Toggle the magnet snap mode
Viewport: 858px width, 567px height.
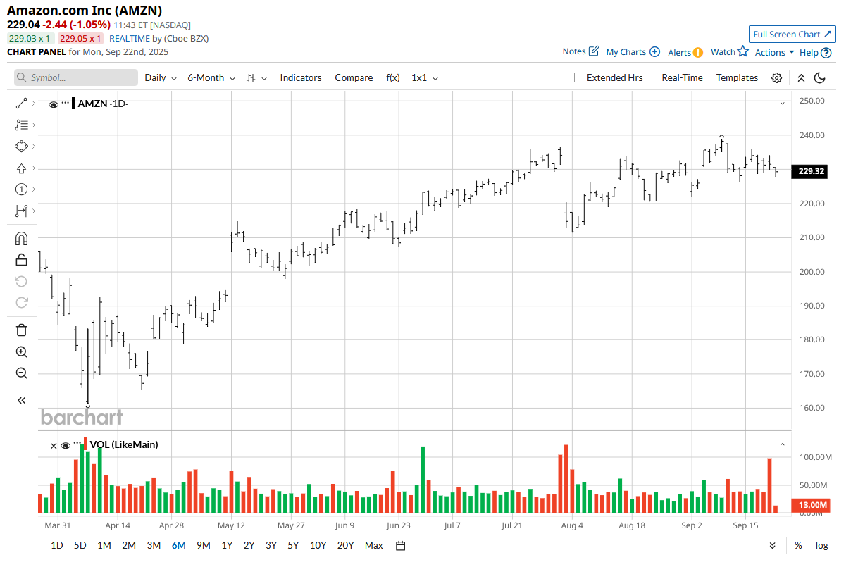[x=21, y=239]
